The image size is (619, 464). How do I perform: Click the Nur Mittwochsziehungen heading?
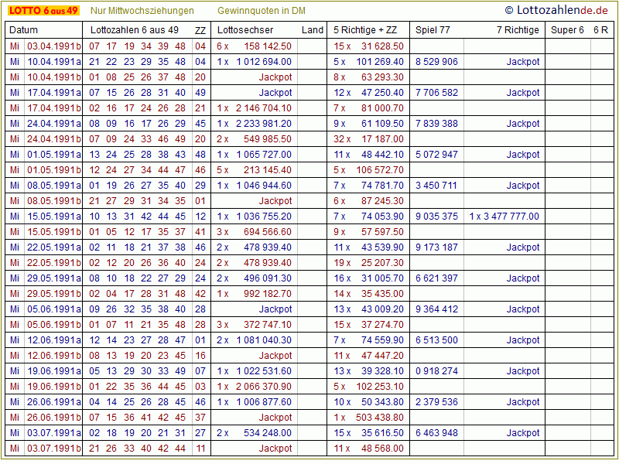pos(142,11)
